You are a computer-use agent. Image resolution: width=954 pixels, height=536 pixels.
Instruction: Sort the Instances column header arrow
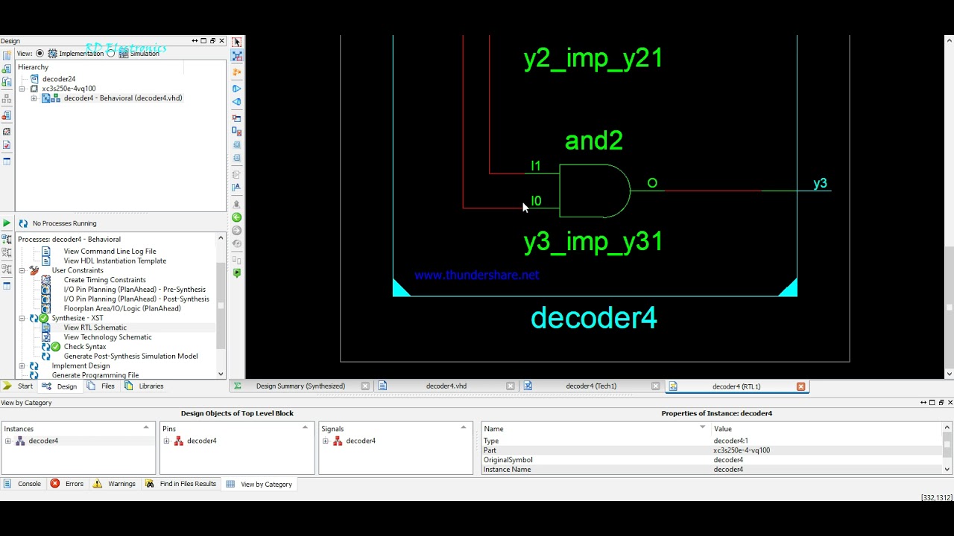click(x=146, y=427)
